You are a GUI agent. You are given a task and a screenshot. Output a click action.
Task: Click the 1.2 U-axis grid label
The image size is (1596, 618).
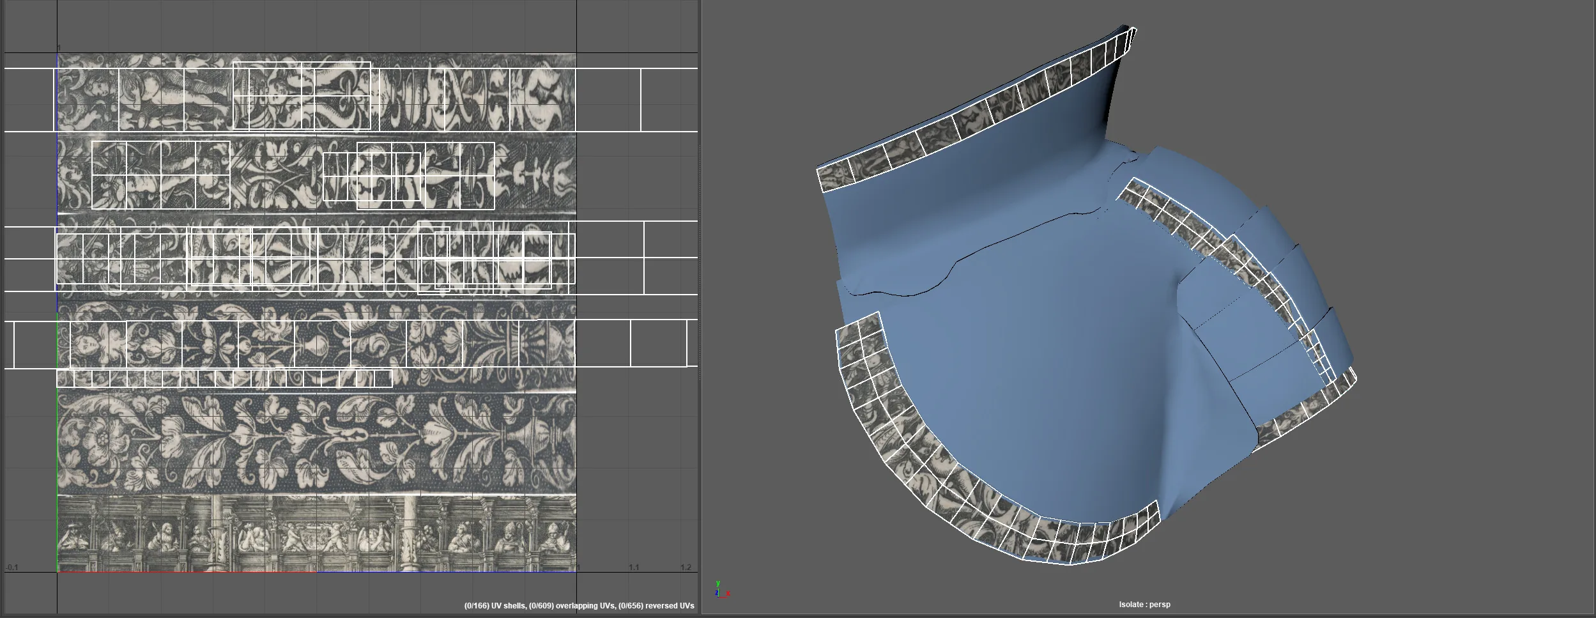tap(686, 567)
